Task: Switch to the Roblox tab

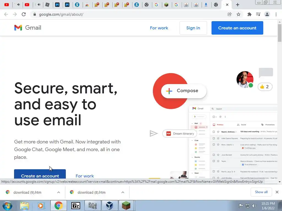Action: [47, 5]
